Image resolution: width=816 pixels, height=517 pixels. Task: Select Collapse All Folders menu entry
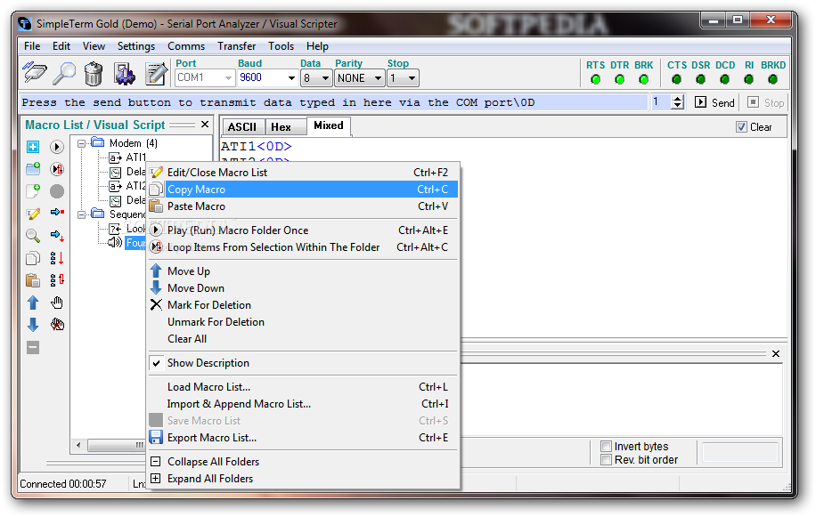tap(303, 462)
